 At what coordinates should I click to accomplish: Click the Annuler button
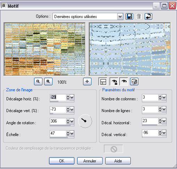[x=90, y=161]
